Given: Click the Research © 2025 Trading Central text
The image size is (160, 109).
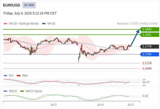Looking at the screenshot, I should click(137, 24).
